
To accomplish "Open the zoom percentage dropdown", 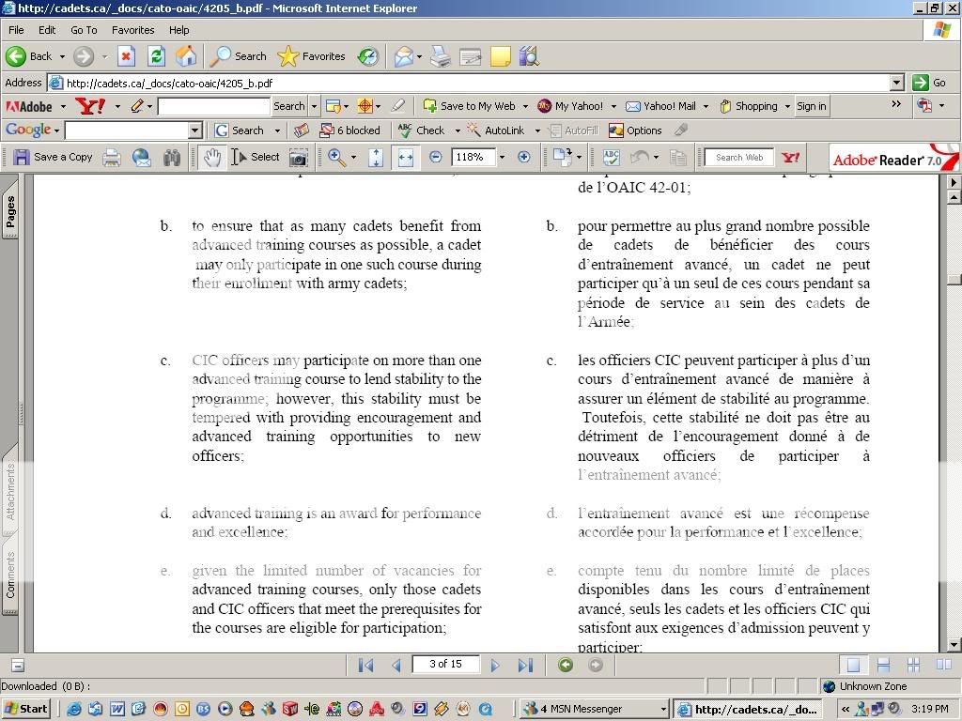I will pyautogui.click(x=502, y=158).
